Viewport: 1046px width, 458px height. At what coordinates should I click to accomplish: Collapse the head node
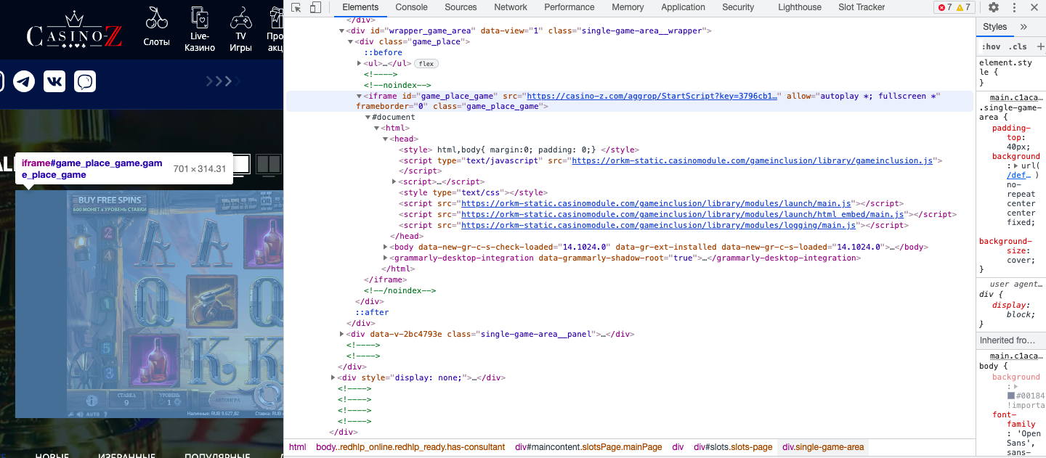click(385, 139)
